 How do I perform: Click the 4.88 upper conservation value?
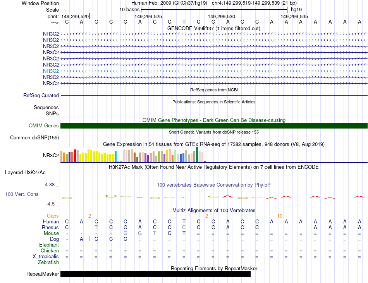point(50,185)
